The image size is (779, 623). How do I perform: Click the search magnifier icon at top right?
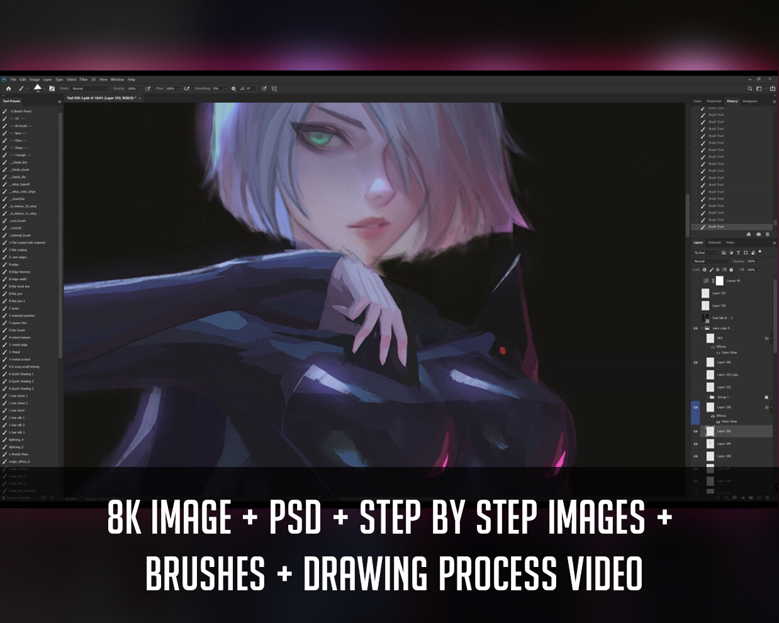pyautogui.click(x=750, y=89)
